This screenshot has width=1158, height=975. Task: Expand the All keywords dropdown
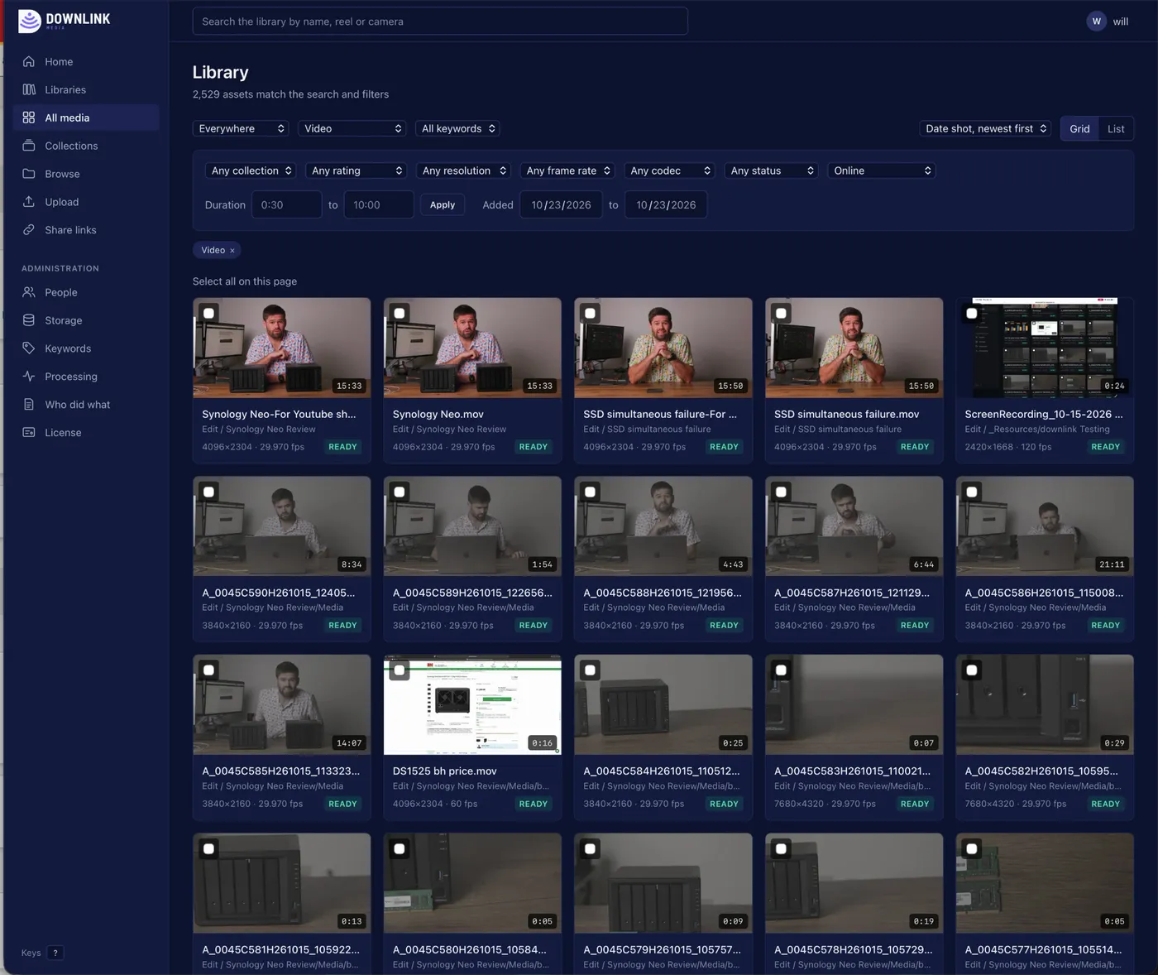(x=458, y=128)
